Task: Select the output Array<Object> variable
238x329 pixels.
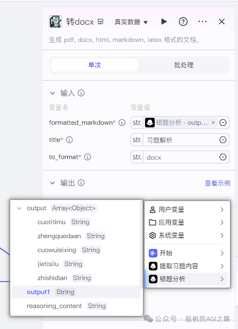Action: [76, 208]
